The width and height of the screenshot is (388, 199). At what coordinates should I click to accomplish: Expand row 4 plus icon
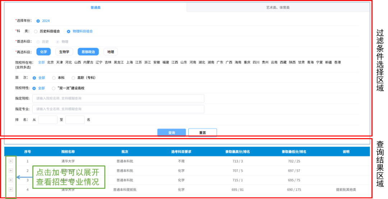(11, 189)
